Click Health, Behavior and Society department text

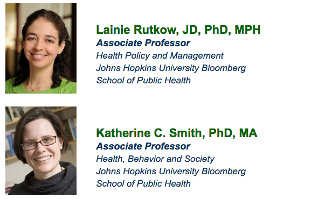click(x=155, y=159)
